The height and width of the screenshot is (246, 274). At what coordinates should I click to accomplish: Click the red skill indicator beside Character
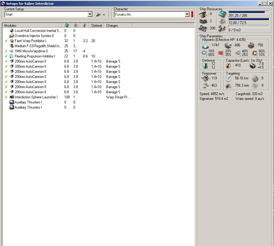pyautogui.click(x=192, y=14)
